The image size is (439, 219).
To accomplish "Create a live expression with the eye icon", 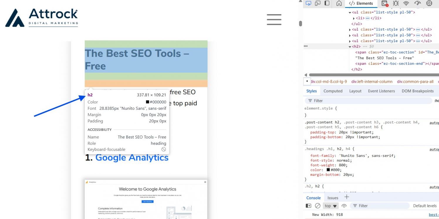I will [x=344, y=206].
